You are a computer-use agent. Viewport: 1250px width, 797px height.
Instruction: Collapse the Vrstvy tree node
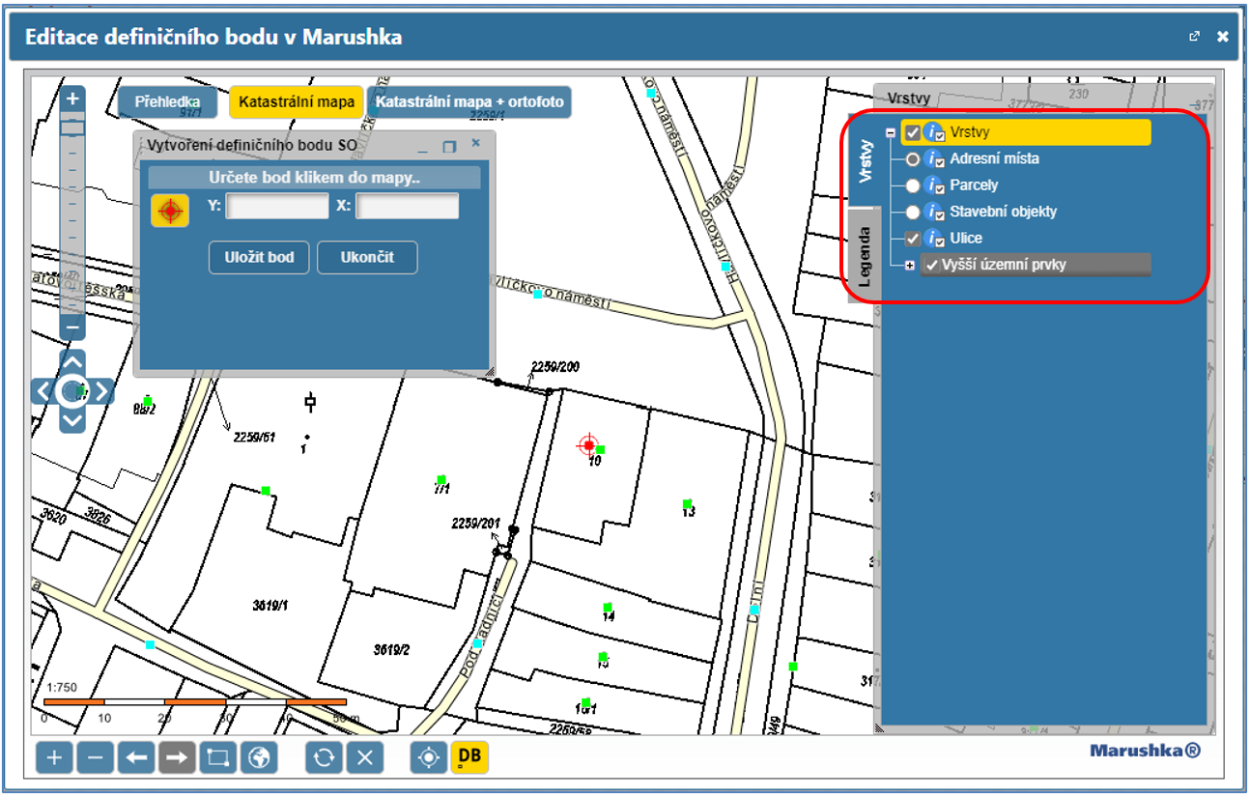point(890,133)
